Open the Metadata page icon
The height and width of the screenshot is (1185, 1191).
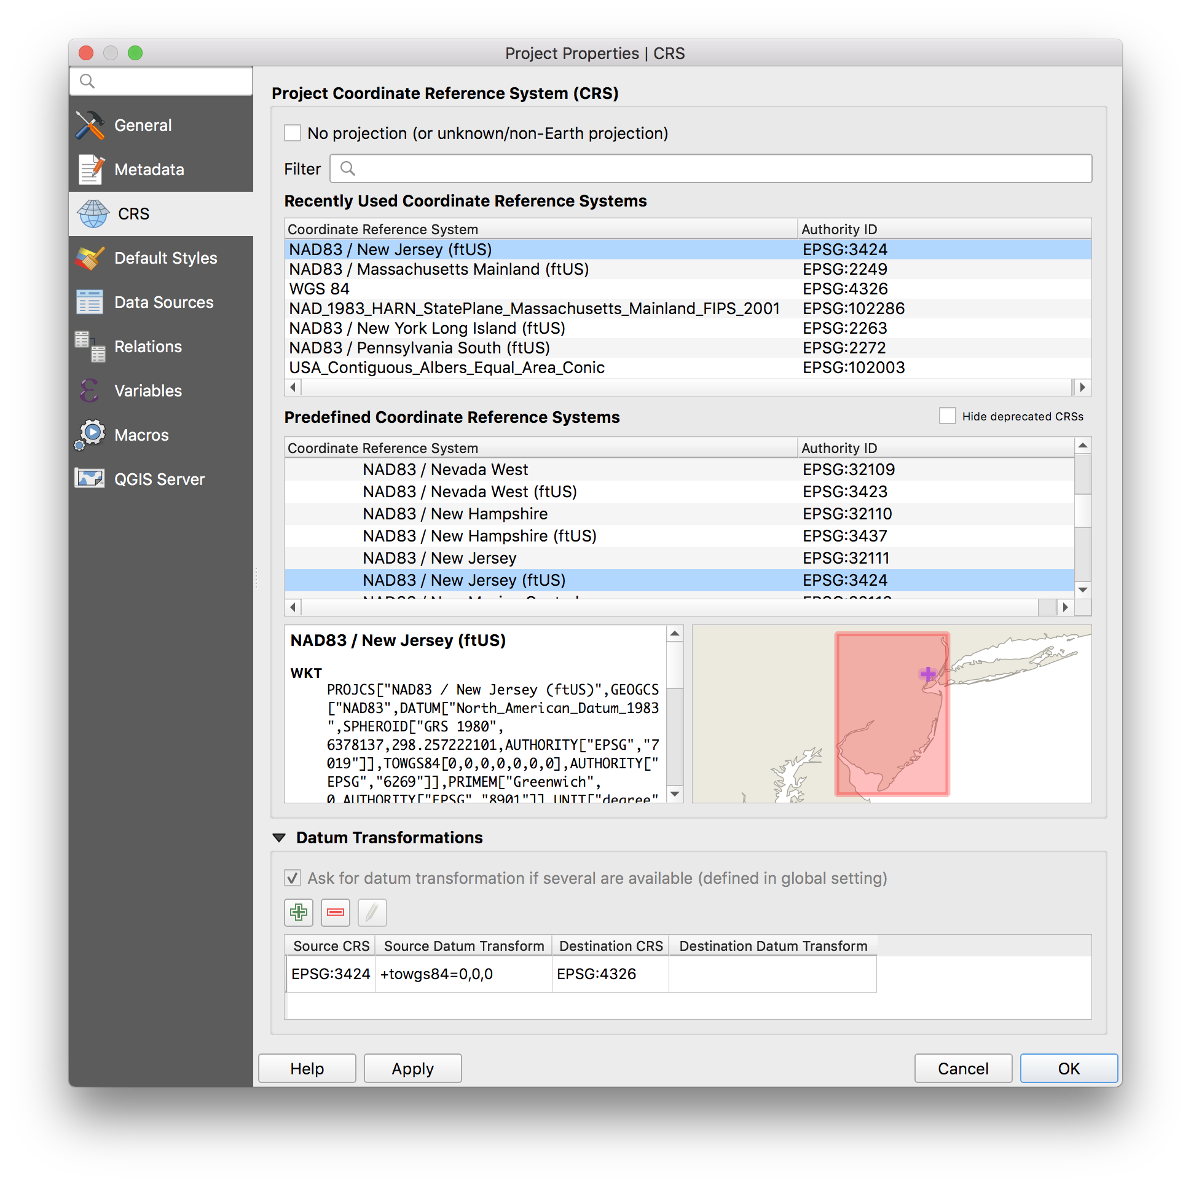[x=90, y=170]
